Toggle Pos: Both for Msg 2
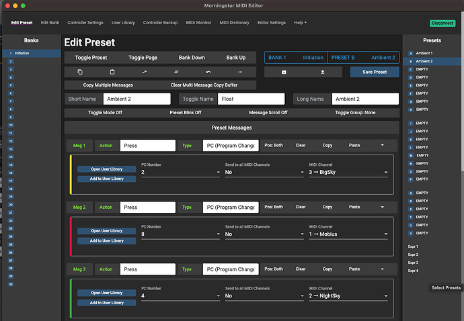464x321 pixels. [274, 207]
